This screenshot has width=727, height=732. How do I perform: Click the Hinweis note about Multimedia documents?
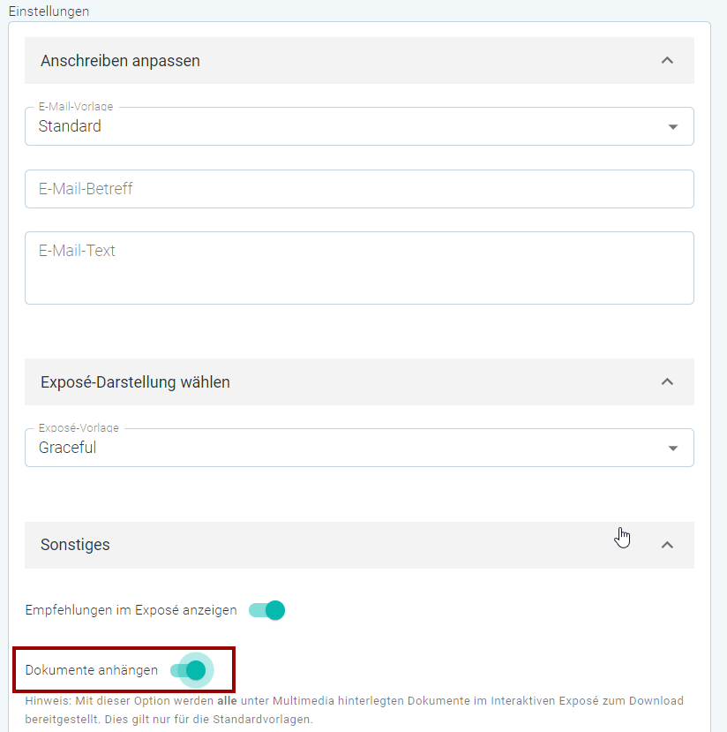(355, 710)
